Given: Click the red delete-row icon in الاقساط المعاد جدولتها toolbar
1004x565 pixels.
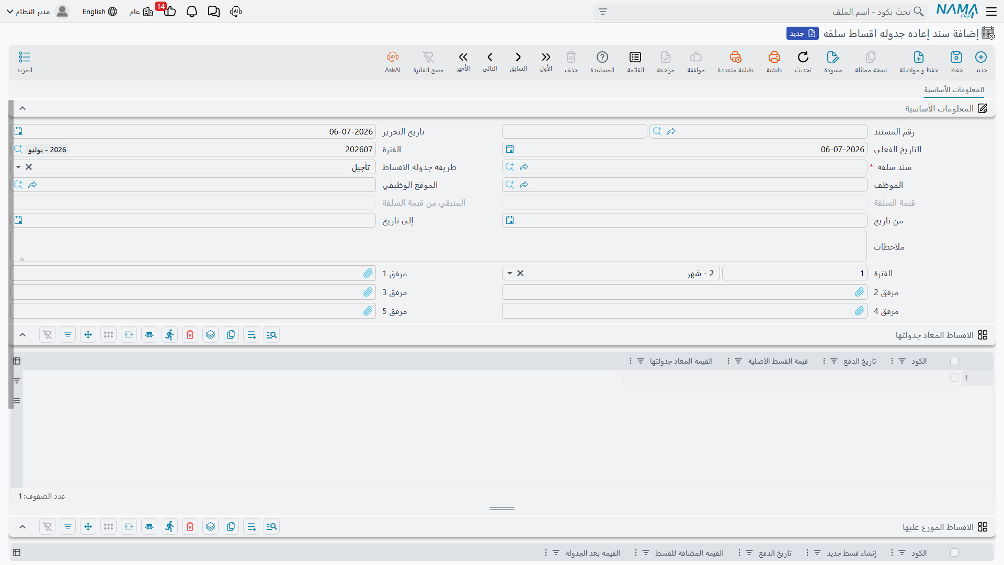Looking at the screenshot, I should point(190,335).
